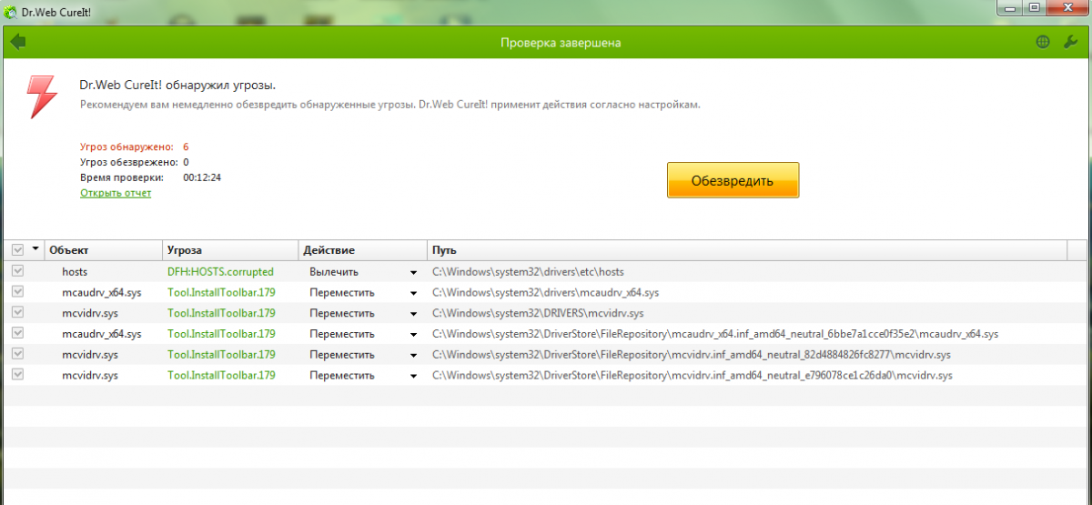Image resolution: width=1092 pixels, height=505 pixels.
Task: Close the Dr.Web CureIt! window
Action: (1067, 7)
